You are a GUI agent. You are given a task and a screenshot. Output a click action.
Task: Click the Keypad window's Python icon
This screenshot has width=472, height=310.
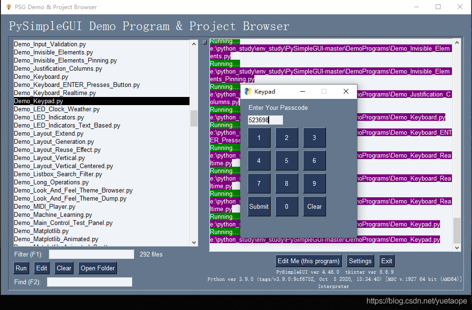(248, 91)
